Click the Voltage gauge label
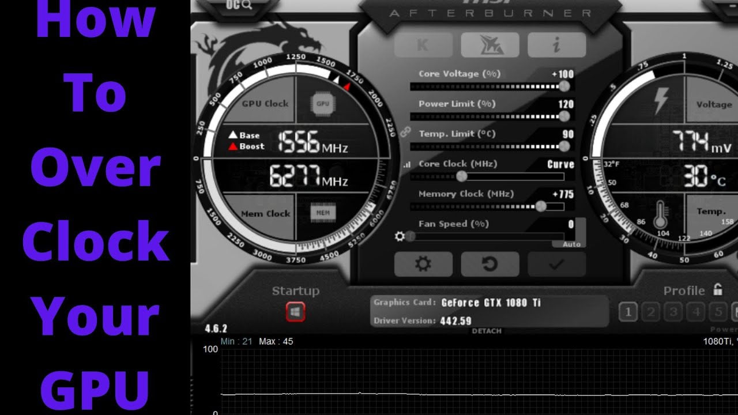 (714, 104)
